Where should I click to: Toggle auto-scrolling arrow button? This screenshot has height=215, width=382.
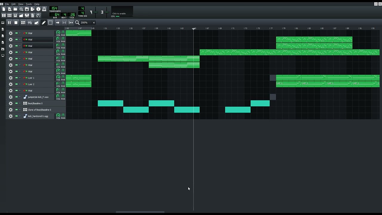(58, 23)
